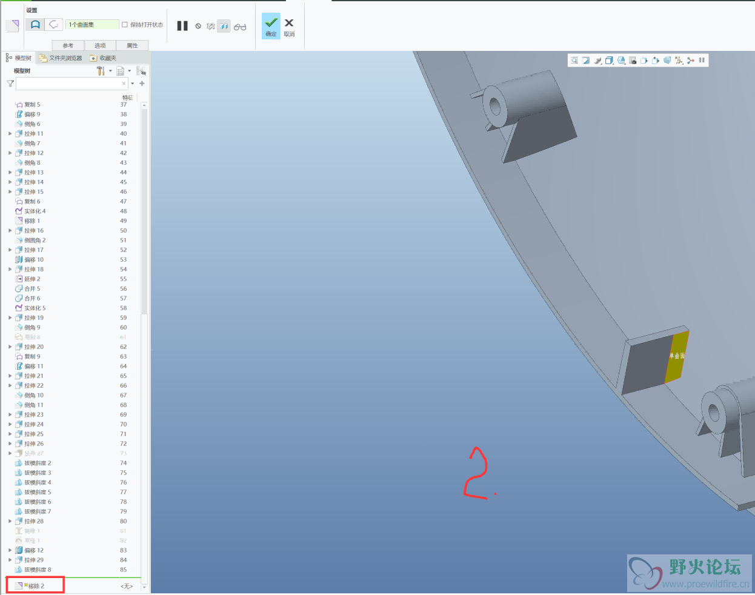Select the 合并 5 feature
This screenshot has width=755, height=595.
coord(28,289)
